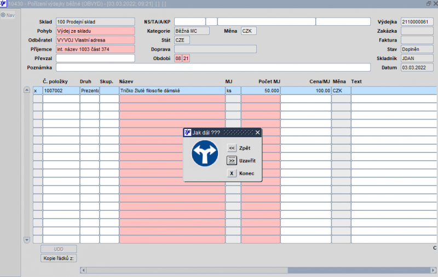Click the ks unit cell
The width and height of the screenshot is (438, 277).
click(x=233, y=91)
